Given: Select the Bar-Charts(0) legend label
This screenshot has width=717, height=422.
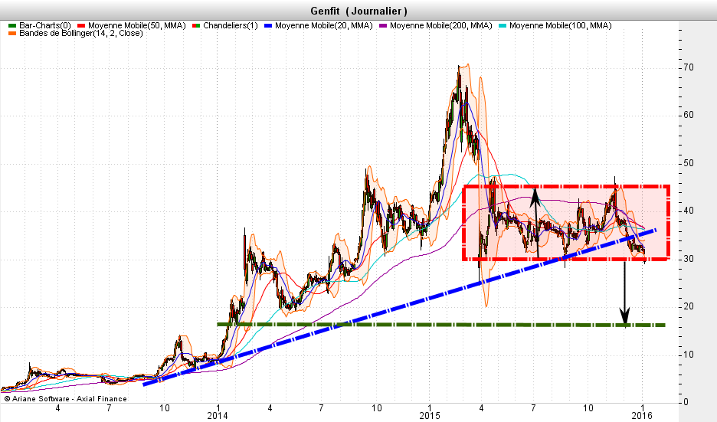Looking at the screenshot, I should pos(44,26).
